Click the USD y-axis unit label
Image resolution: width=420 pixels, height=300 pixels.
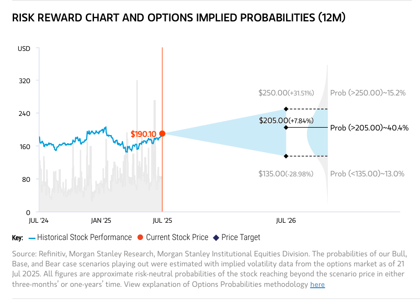pyautogui.click(x=24, y=49)
